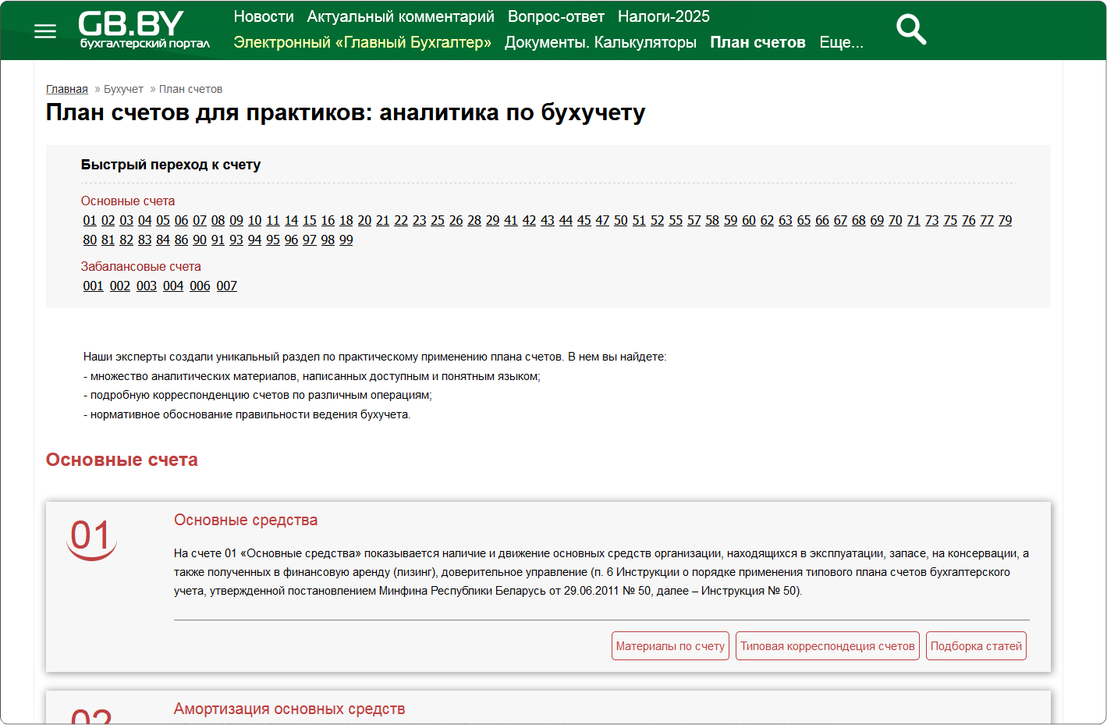Open "Электронный «Главный Бухгалтер»" link
1107x725 pixels.
362,42
